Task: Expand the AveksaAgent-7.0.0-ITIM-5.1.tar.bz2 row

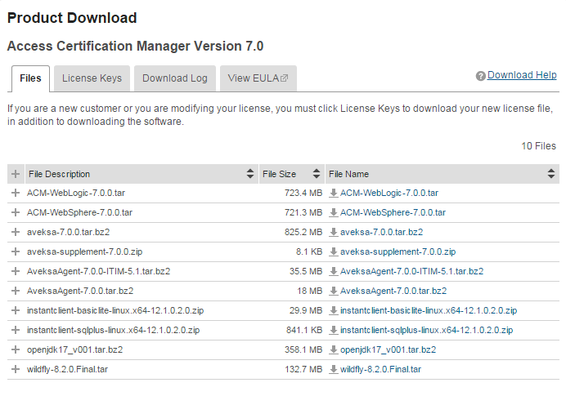Action: point(16,271)
